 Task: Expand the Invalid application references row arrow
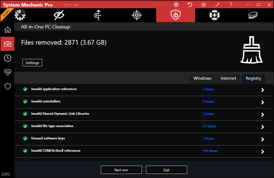(x=262, y=90)
